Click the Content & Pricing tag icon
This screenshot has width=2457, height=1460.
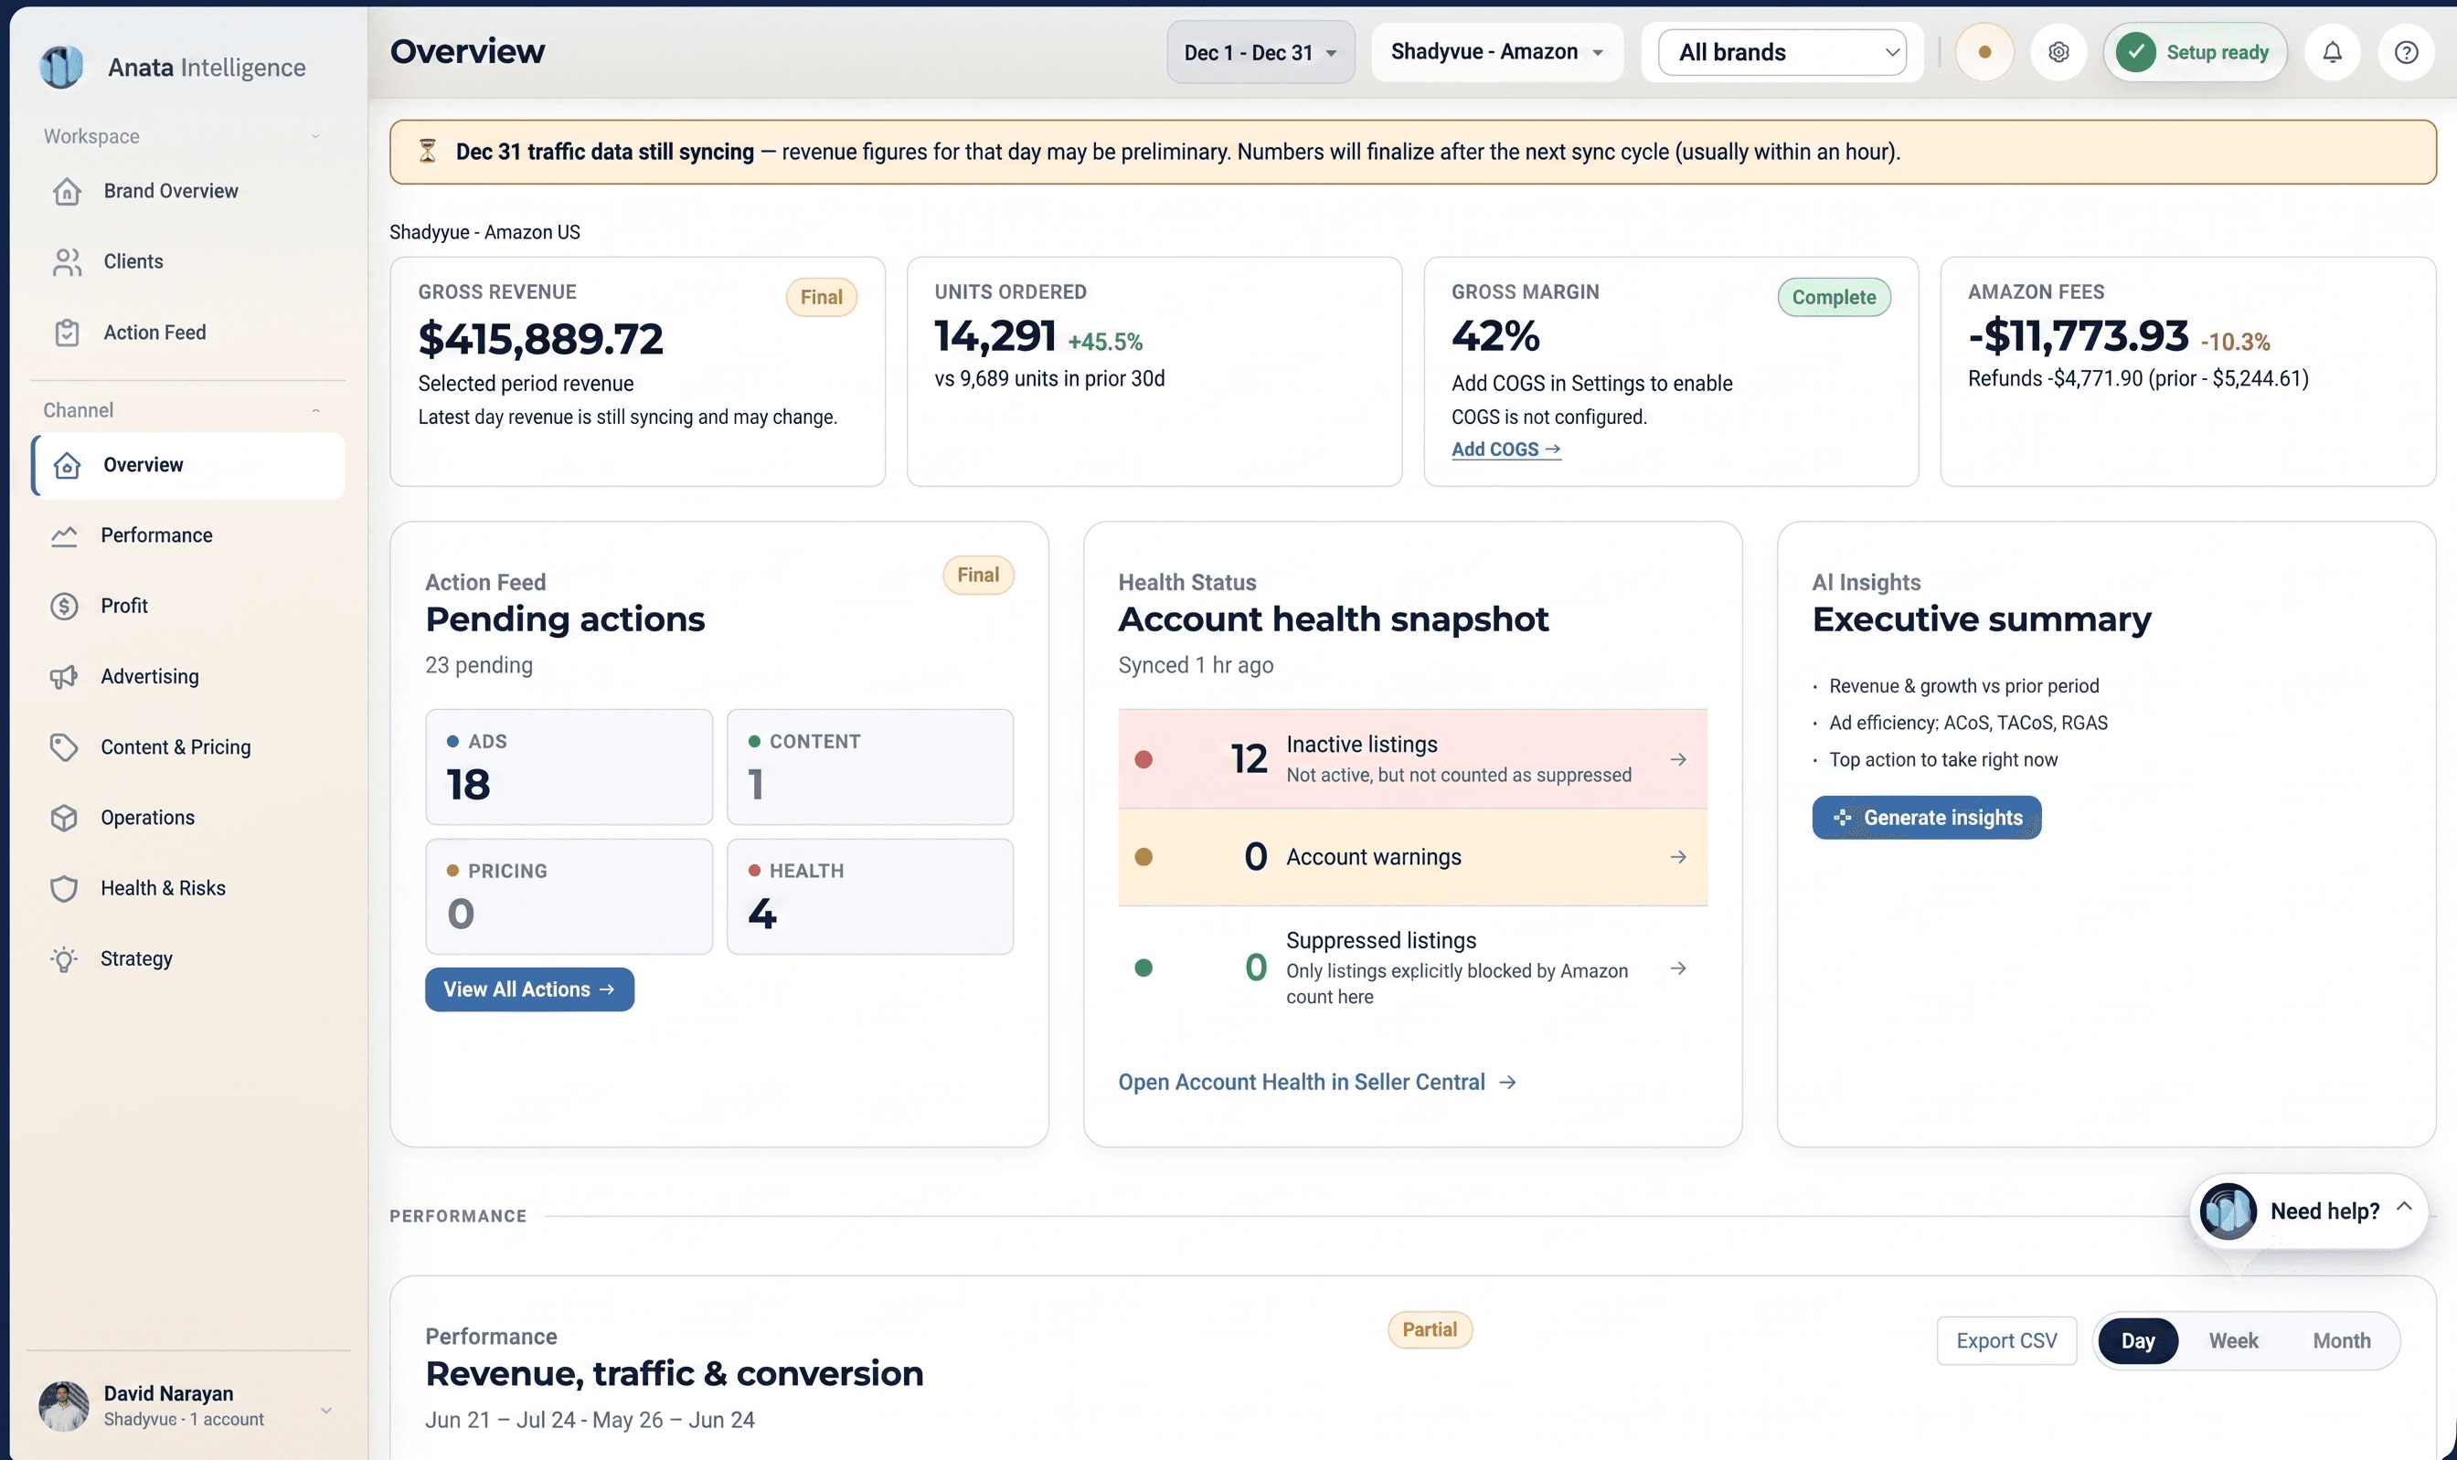(x=64, y=747)
